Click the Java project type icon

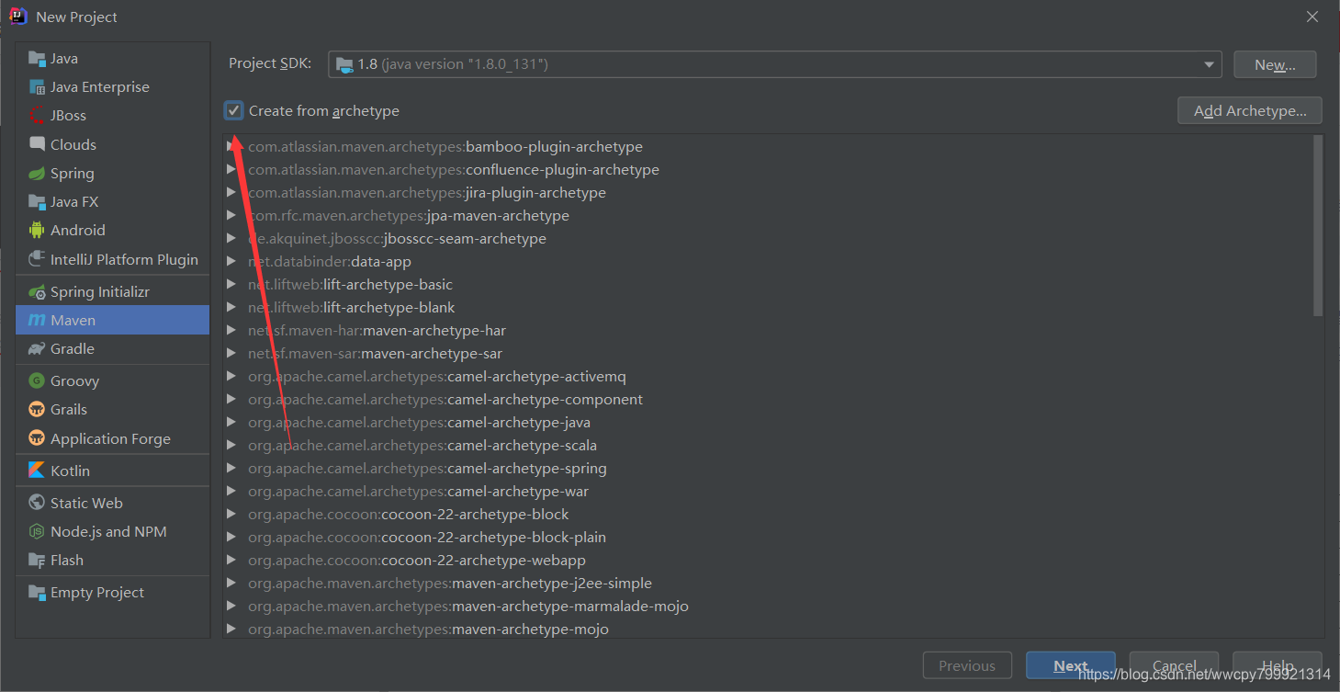[x=37, y=59]
